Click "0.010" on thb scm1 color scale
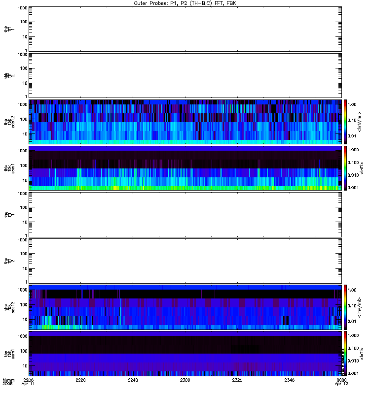The image size is (370, 394). [x=353, y=175]
